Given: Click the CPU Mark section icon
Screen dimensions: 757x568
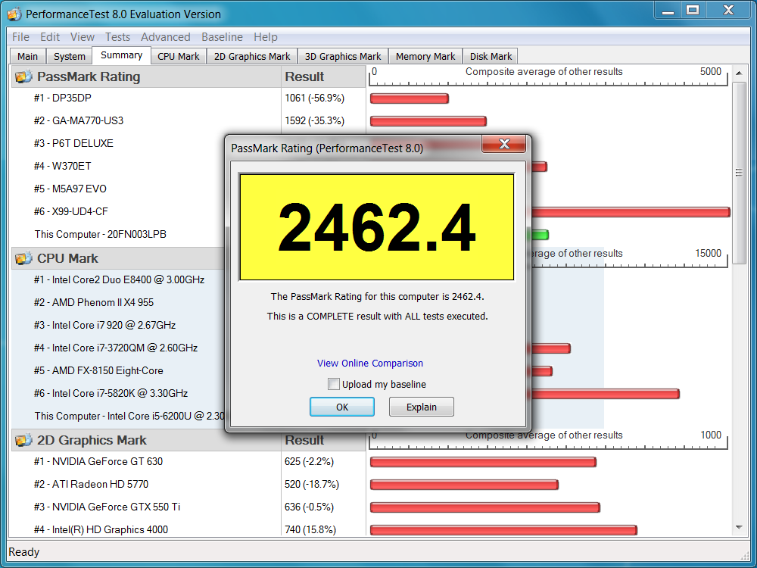Looking at the screenshot, I should tap(23, 259).
